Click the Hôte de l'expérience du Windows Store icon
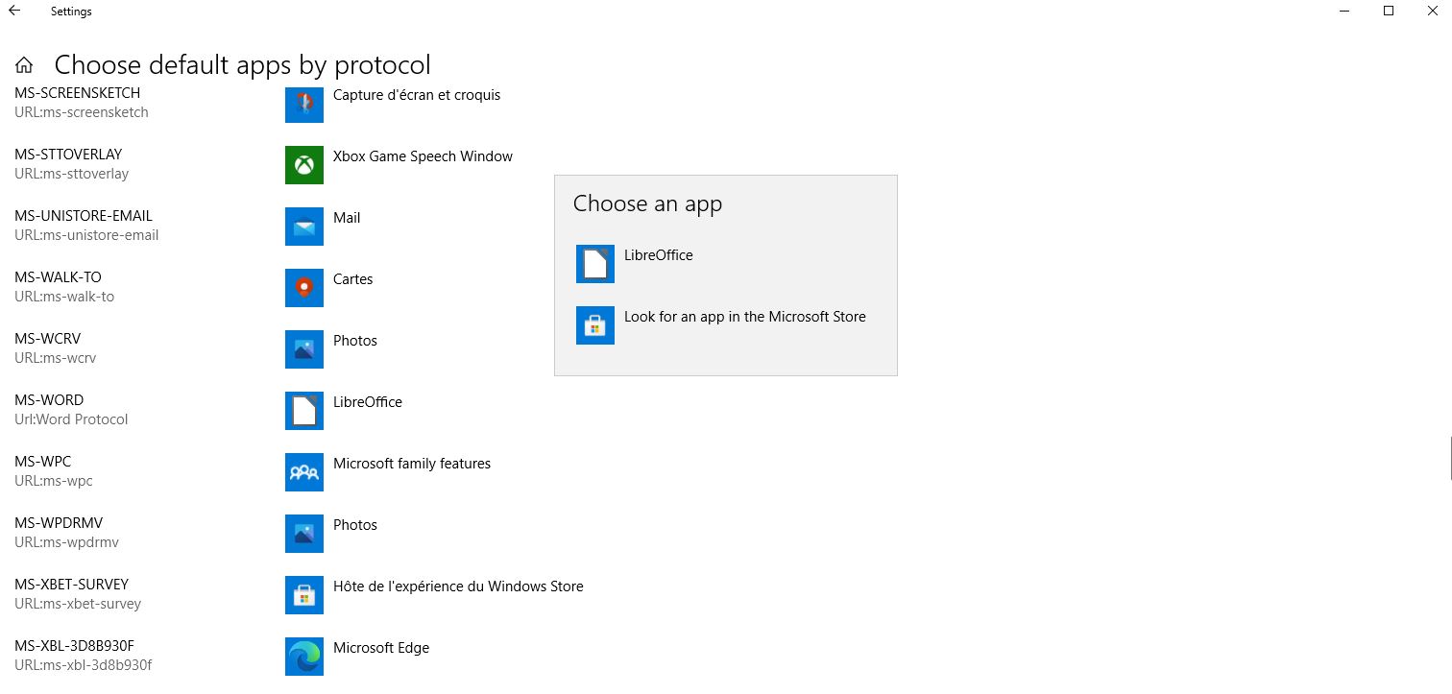 coord(303,595)
